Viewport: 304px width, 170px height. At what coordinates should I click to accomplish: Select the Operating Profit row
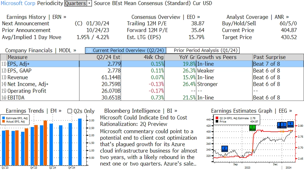tap(152, 91)
